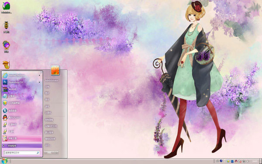Expand the All Programs list

[x=22, y=146]
